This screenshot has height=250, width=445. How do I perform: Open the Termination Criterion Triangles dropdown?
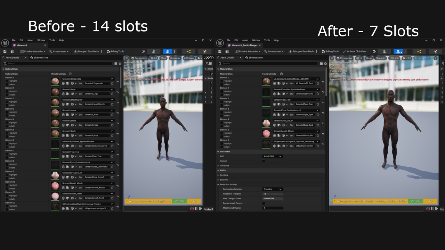[x=273, y=189]
